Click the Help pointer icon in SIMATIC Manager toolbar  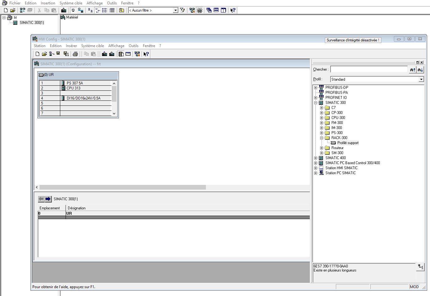[233, 10]
